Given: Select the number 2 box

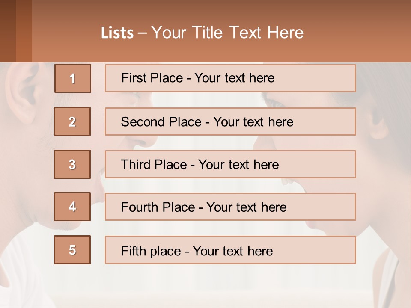Looking at the screenshot, I should pos(72,121).
